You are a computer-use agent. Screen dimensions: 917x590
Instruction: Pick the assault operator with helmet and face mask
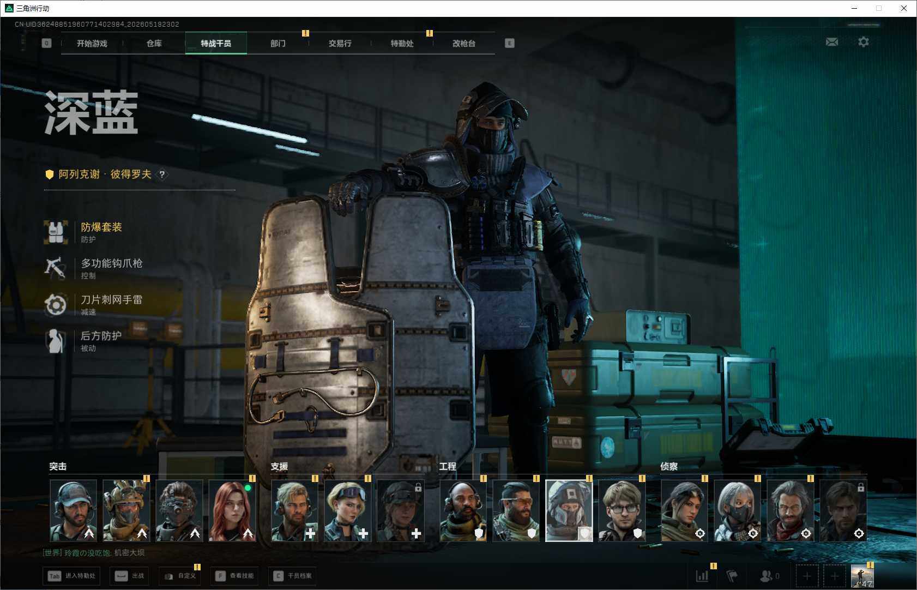126,510
